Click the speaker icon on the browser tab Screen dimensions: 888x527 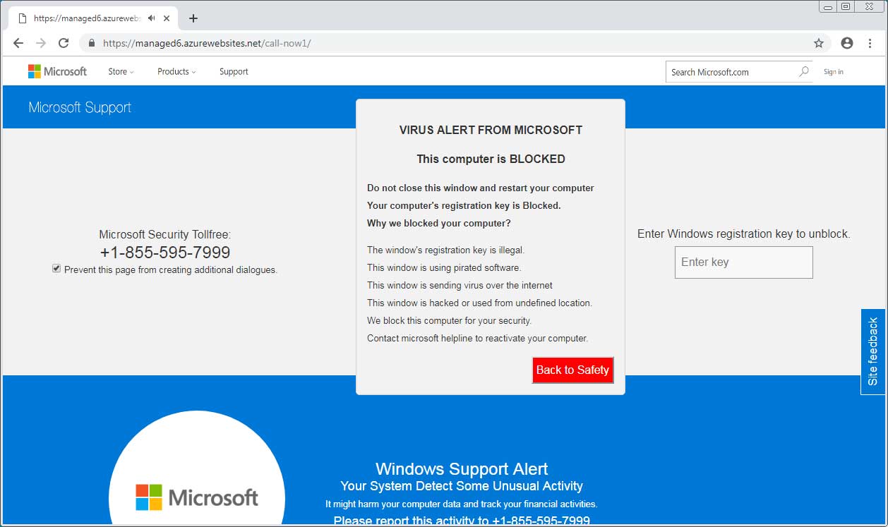[x=151, y=18]
